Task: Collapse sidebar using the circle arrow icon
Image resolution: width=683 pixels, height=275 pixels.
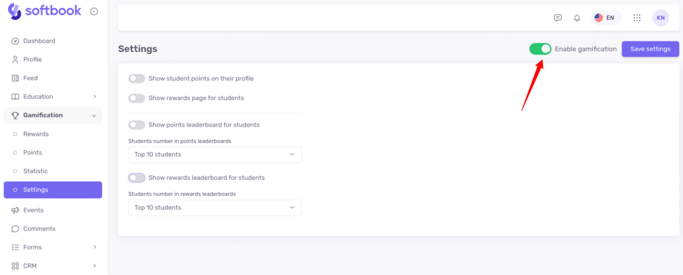Action: point(94,11)
